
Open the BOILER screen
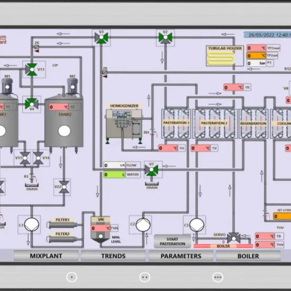click(248, 256)
